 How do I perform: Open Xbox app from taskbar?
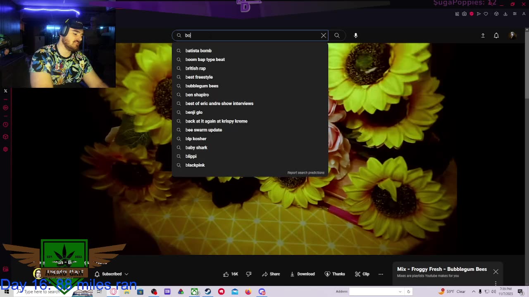click(x=195, y=292)
